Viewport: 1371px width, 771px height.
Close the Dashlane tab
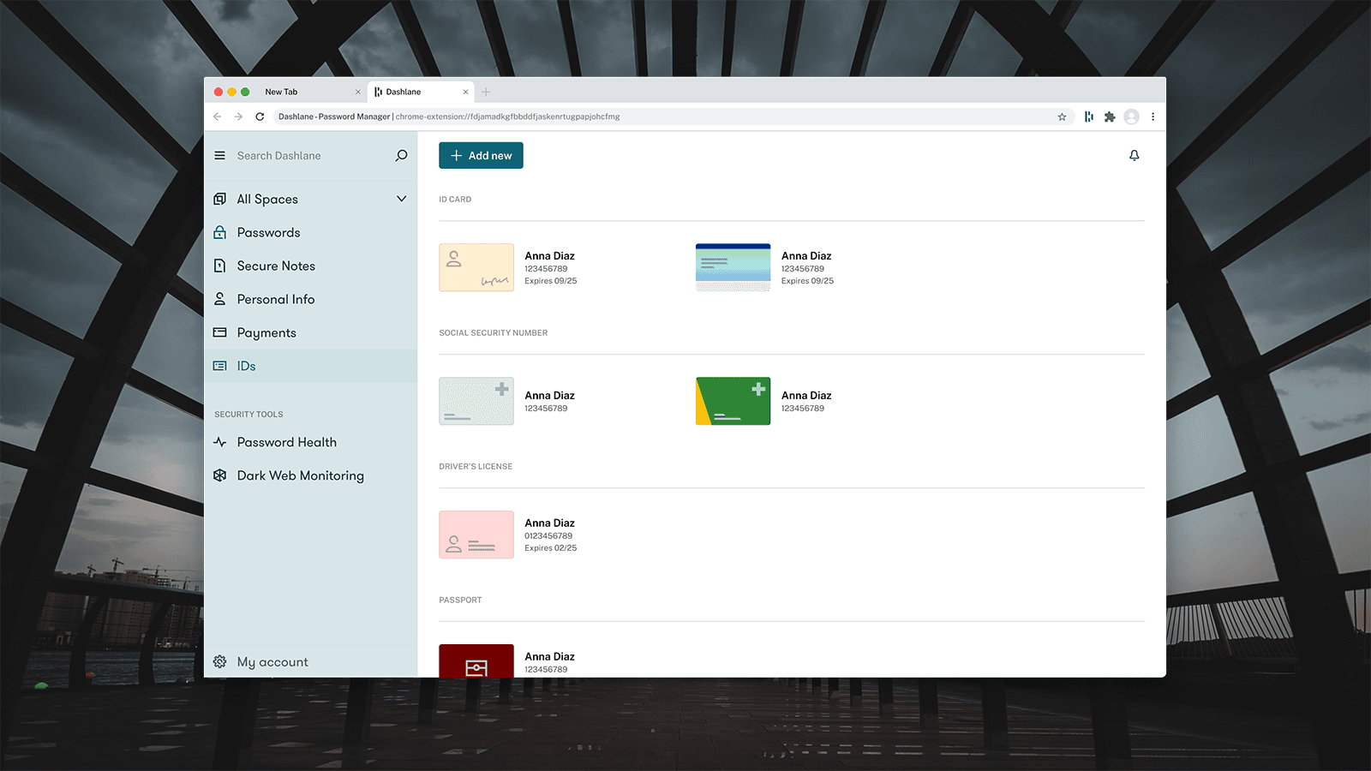pos(466,92)
